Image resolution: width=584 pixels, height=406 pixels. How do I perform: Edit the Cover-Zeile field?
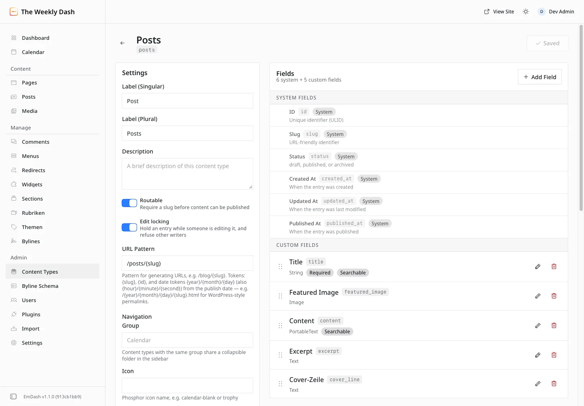pos(538,384)
